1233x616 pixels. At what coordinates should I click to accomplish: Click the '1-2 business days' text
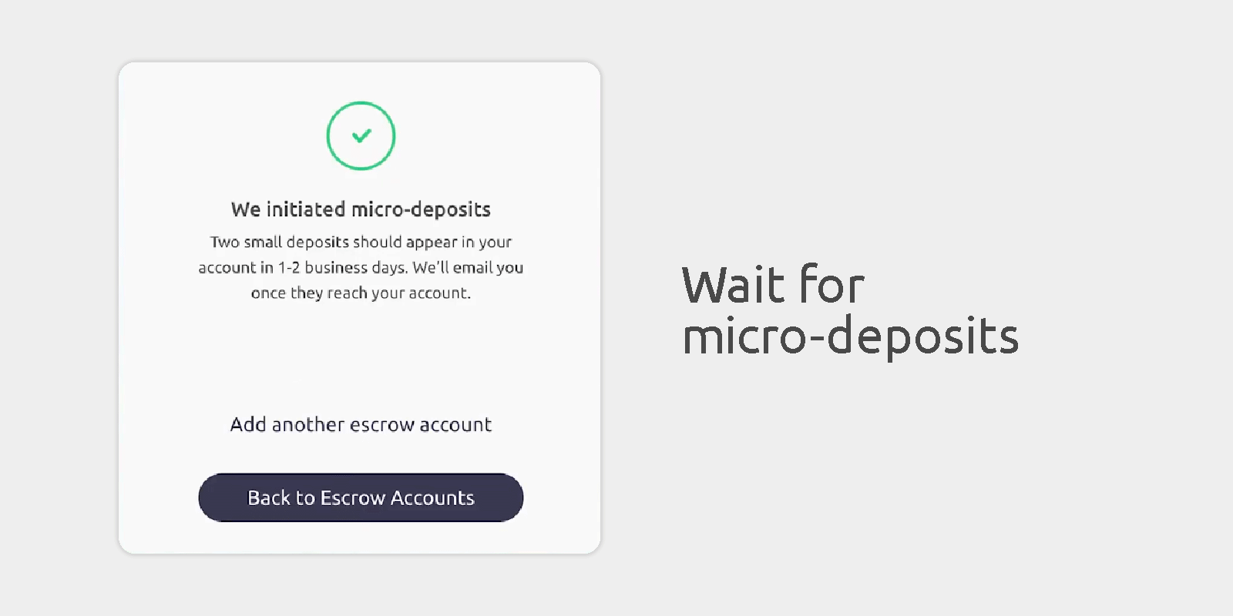click(x=342, y=267)
